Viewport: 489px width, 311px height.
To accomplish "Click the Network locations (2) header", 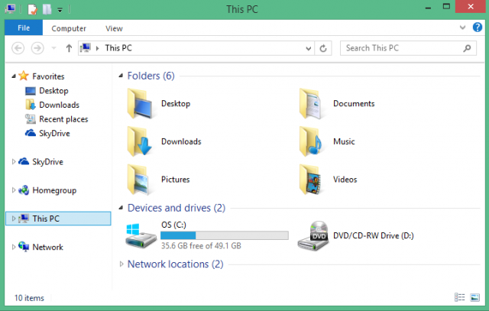I will point(175,264).
